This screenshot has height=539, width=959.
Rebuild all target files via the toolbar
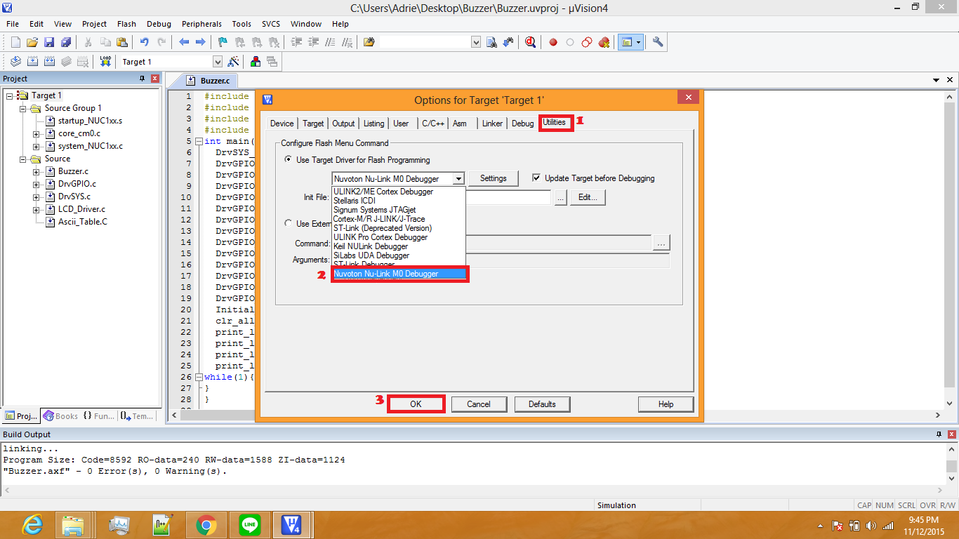[49, 62]
